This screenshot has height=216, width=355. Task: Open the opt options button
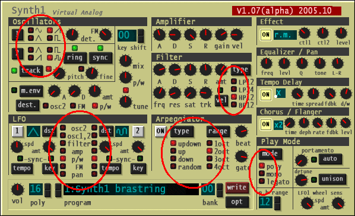point(237,202)
